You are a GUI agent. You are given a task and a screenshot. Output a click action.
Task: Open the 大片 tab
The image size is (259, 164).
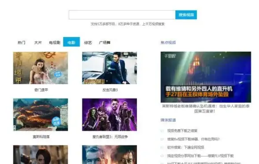pyautogui.click(x=38, y=42)
